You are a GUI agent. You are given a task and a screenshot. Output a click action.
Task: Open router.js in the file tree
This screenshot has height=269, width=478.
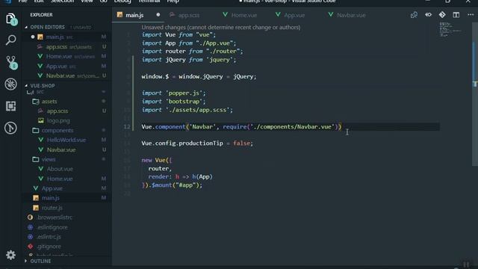pos(52,208)
